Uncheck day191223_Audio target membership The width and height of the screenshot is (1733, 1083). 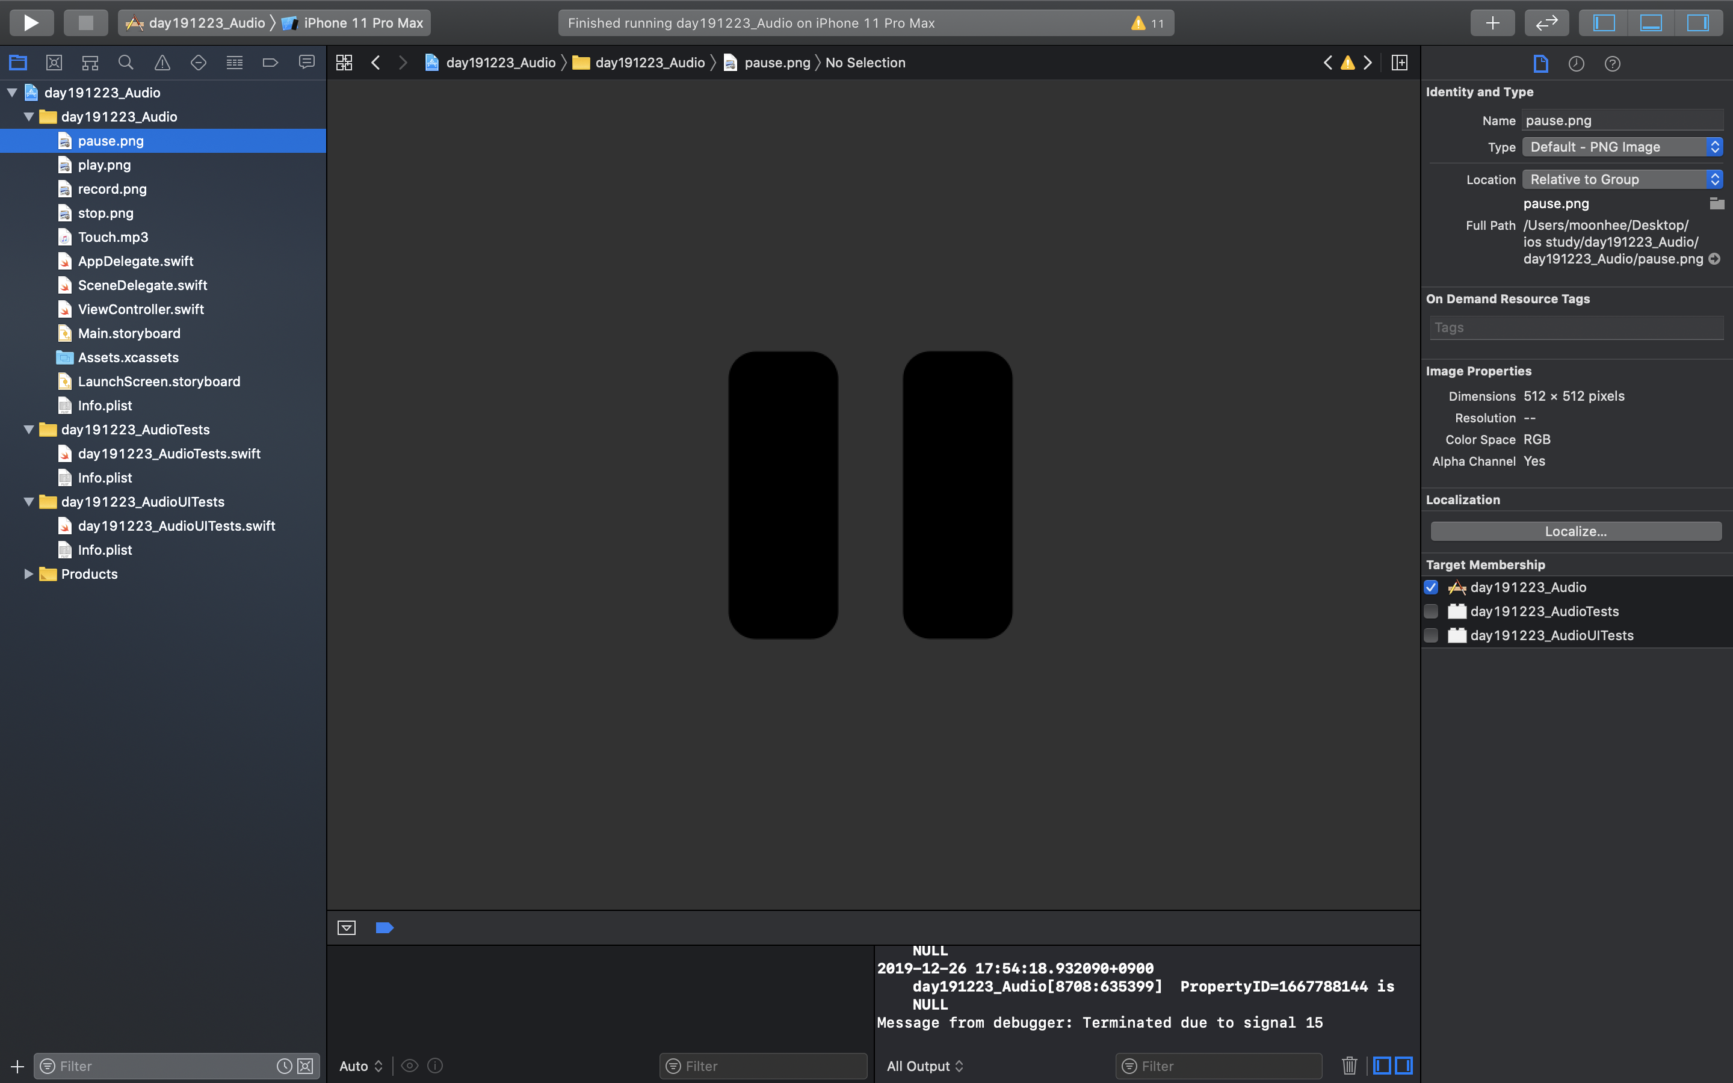[x=1431, y=587]
